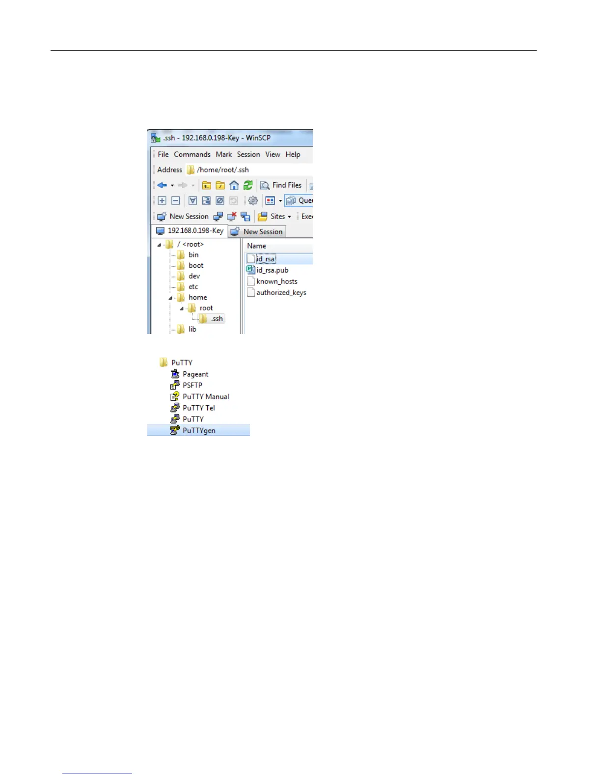This screenshot has width=601, height=778.
Task: Select the authorized_keys file
Action: coord(276,293)
